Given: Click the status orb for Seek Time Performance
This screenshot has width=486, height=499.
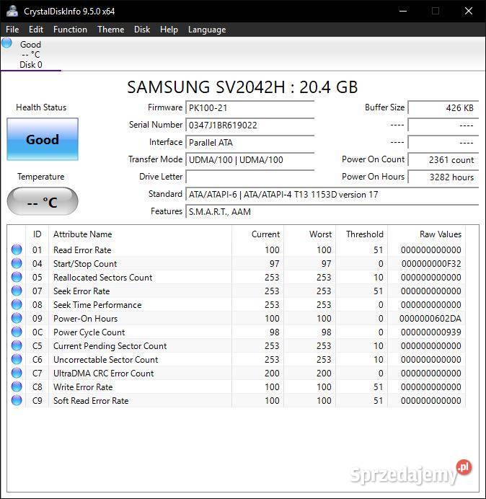Looking at the screenshot, I should 17,304.
